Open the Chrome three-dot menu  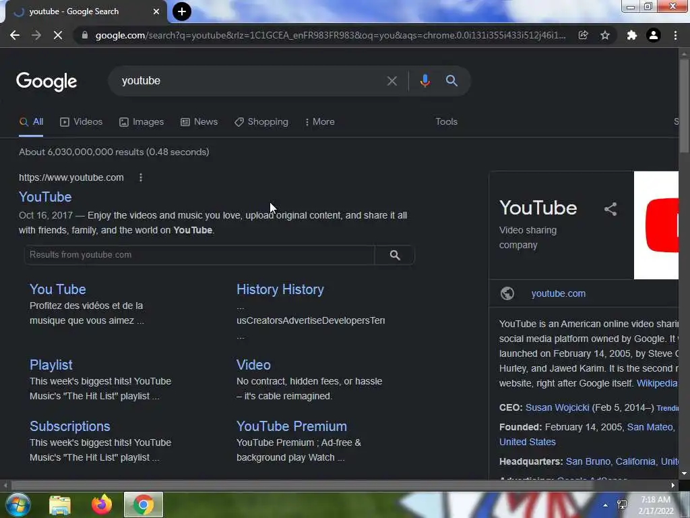click(675, 35)
